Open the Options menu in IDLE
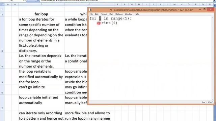The height and width of the screenshot is (121, 216). click(x=119, y=14)
